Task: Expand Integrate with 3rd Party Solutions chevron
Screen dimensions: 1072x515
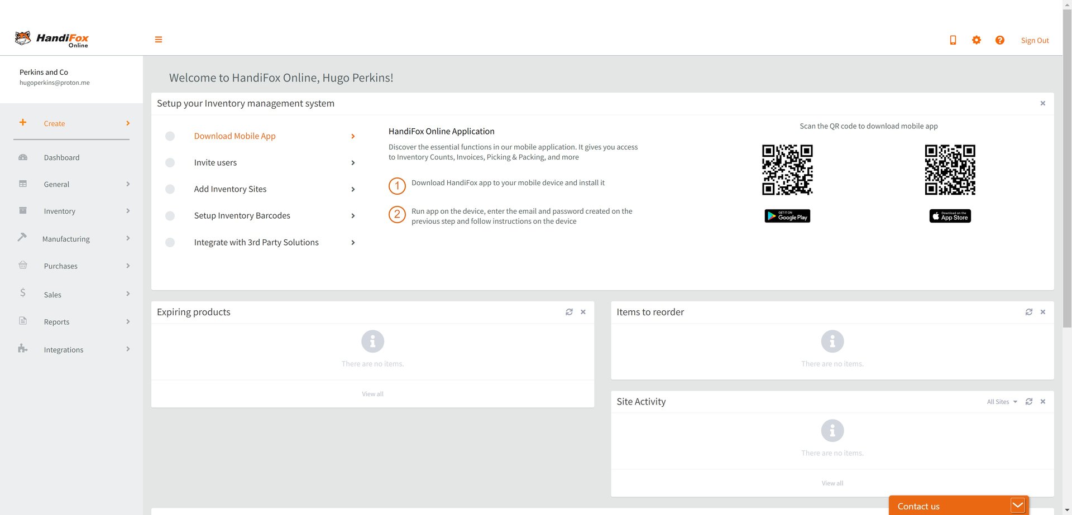Action: click(353, 243)
